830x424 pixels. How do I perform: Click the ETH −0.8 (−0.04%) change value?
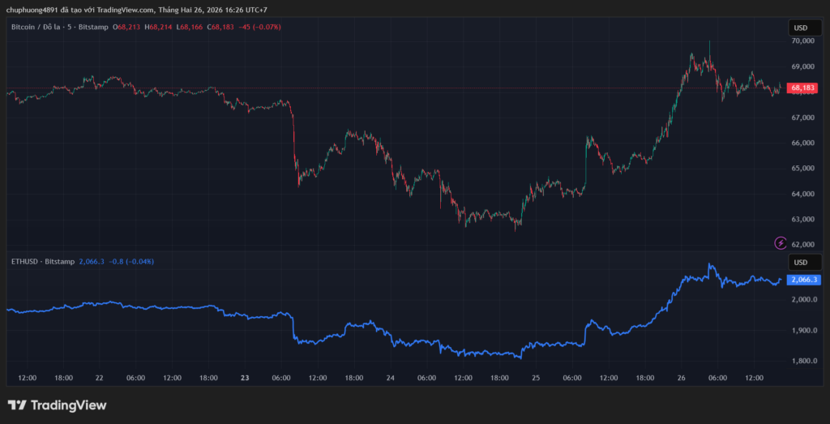tap(132, 262)
